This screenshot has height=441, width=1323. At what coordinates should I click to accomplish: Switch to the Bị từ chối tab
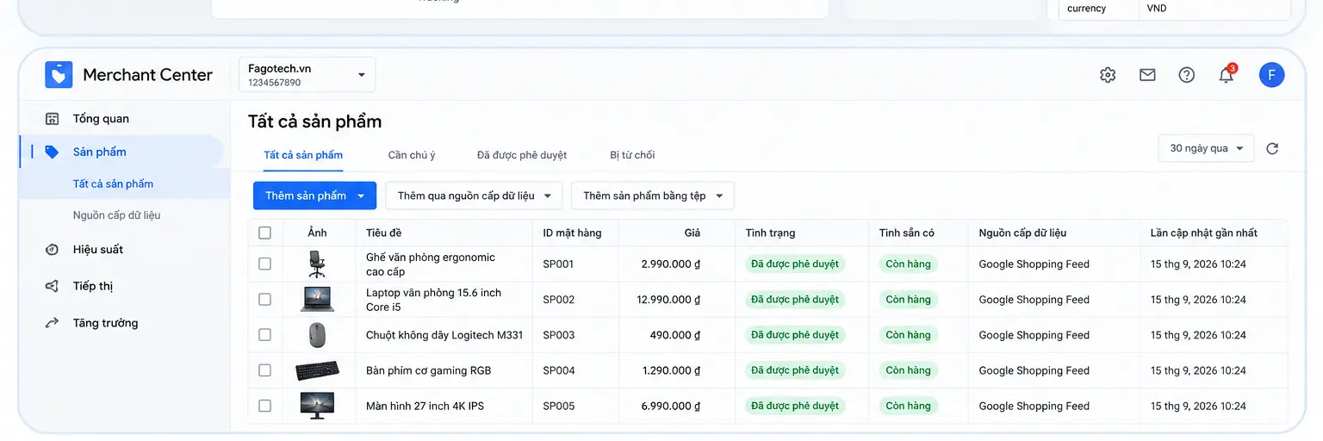(632, 155)
